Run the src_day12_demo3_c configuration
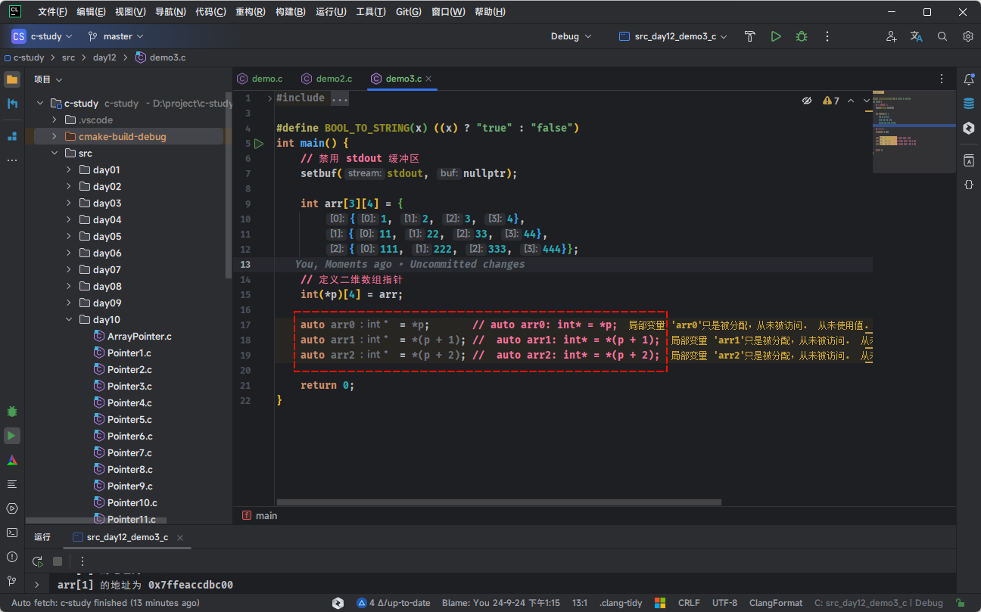The height and width of the screenshot is (612, 981). pyautogui.click(x=775, y=36)
